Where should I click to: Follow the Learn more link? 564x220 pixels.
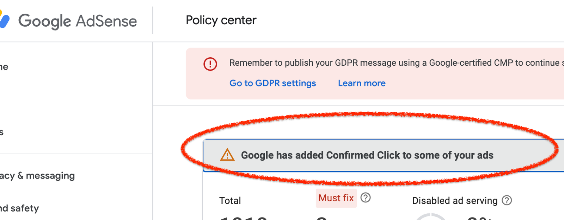[362, 83]
